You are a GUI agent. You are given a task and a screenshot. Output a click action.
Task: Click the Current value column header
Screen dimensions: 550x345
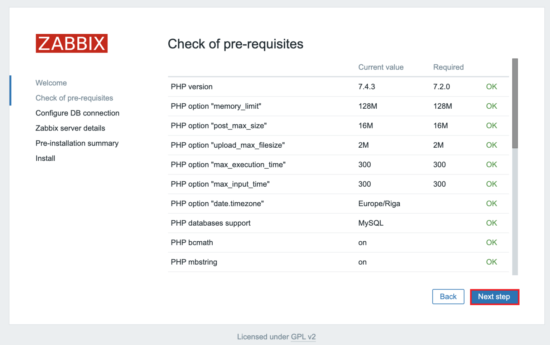(x=381, y=67)
